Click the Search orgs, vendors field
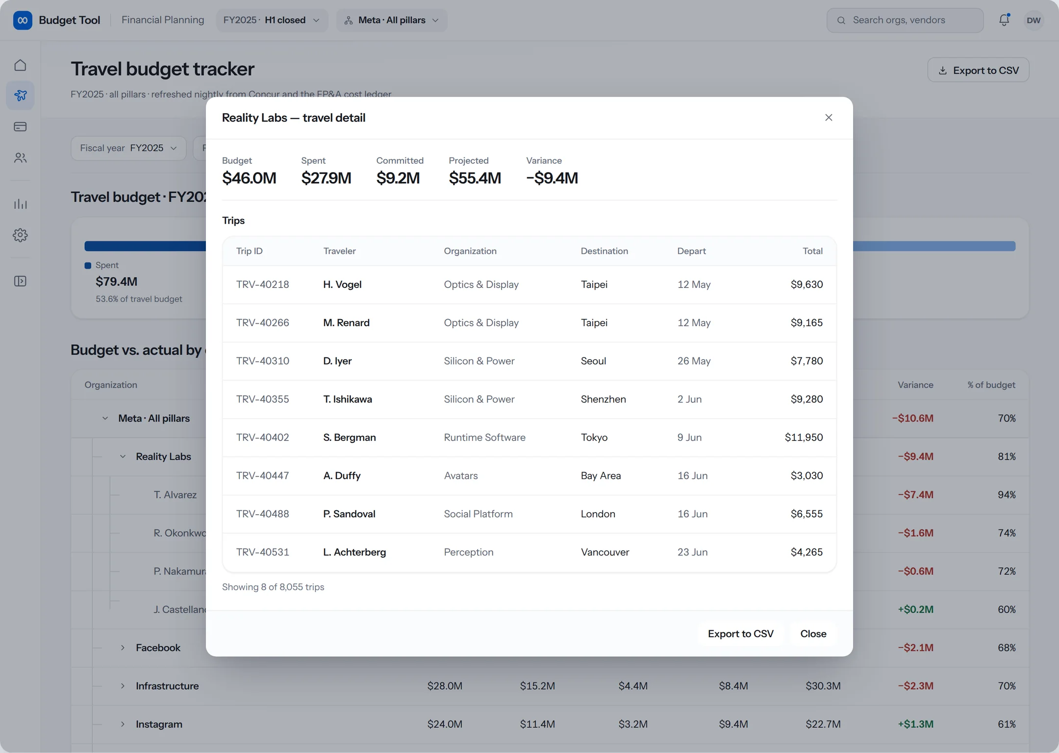 pos(905,20)
